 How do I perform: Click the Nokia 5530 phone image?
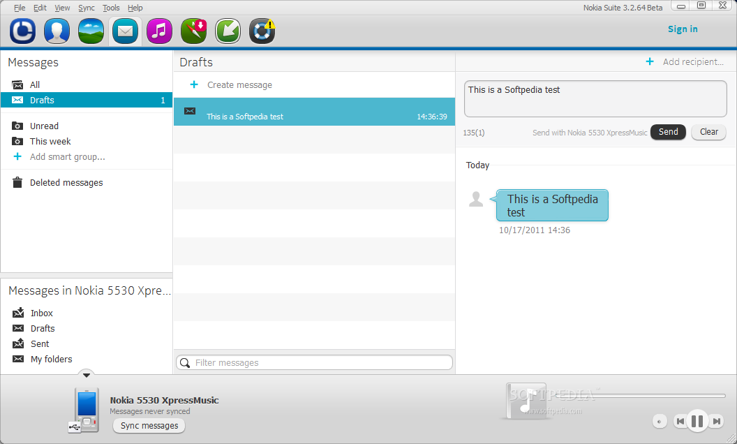[87, 410]
